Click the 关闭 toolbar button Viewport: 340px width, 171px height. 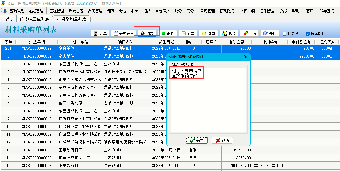point(270,33)
